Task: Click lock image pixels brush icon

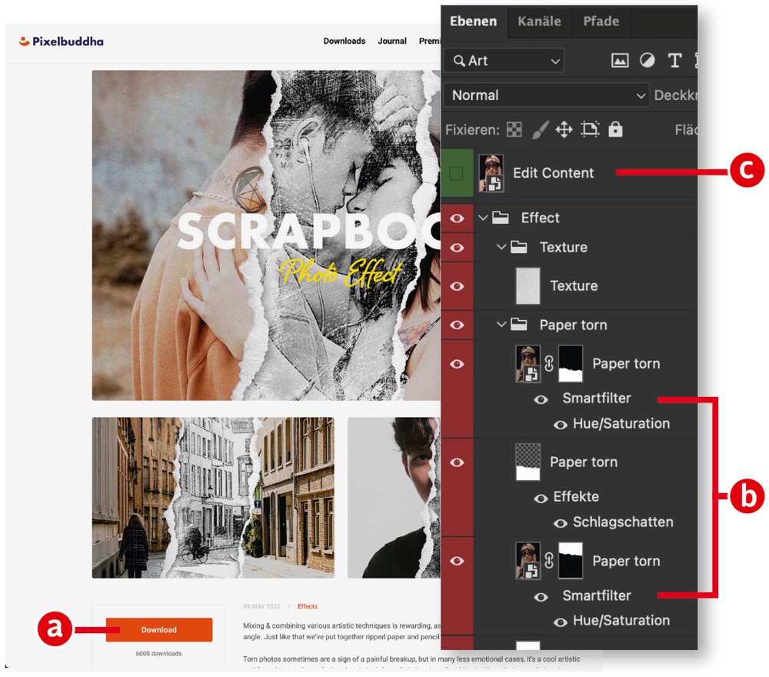Action: click(x=540, y=129)
